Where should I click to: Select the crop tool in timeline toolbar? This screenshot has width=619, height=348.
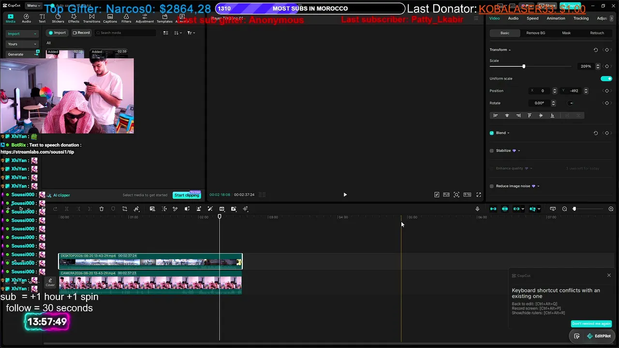tap(125, 209)
